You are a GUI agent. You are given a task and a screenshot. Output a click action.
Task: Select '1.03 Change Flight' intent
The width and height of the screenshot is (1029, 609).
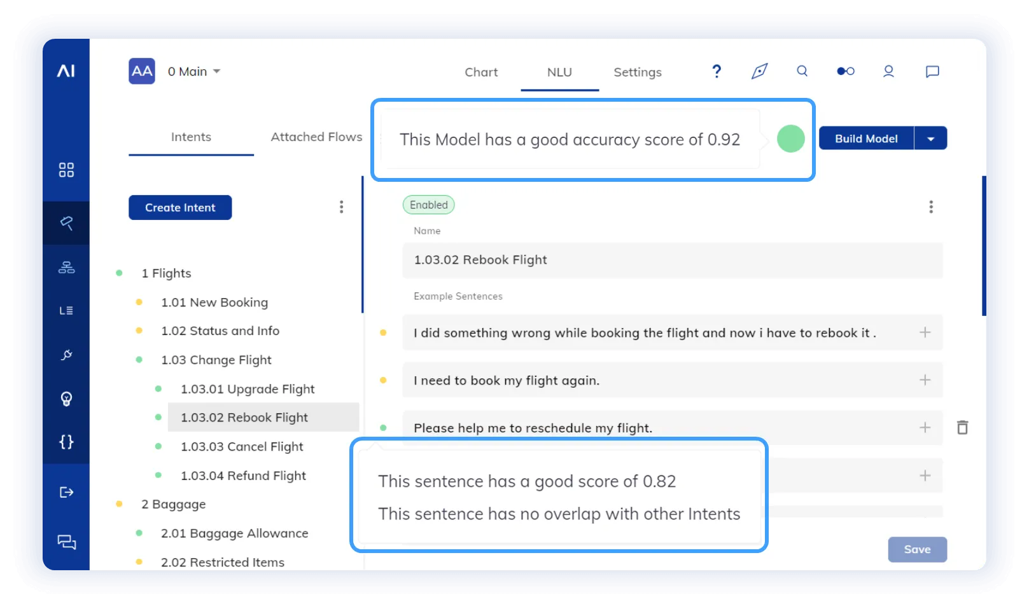pyautogui.click(x=216, y=360)
